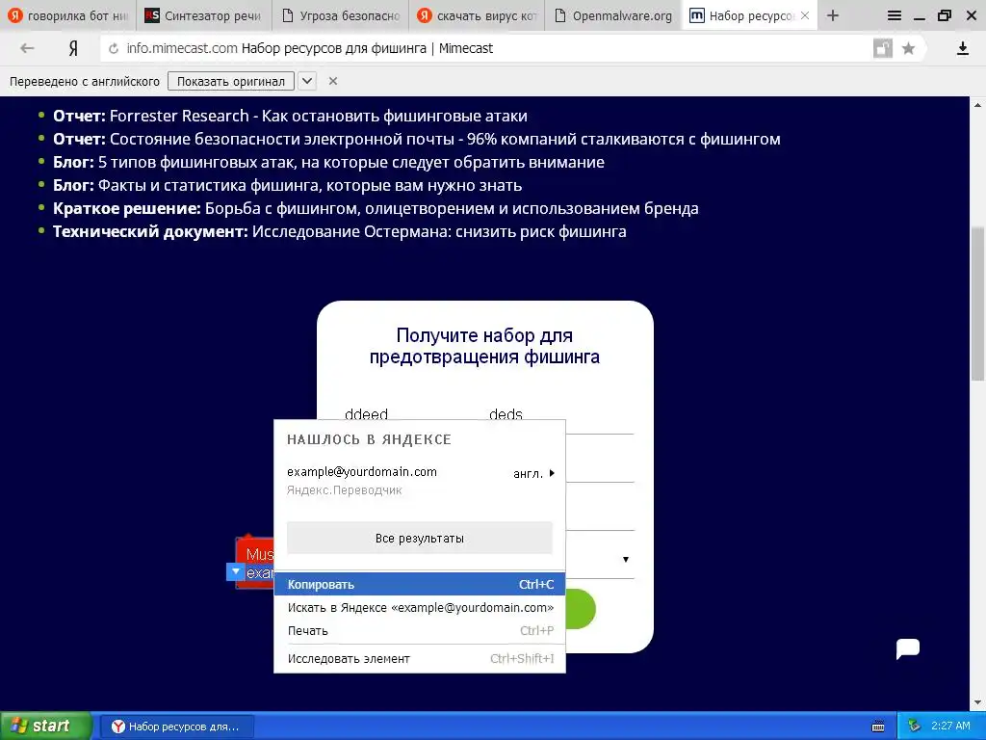
Task: Click the vertical scrollbar thumb
Action: coord(977,304)
